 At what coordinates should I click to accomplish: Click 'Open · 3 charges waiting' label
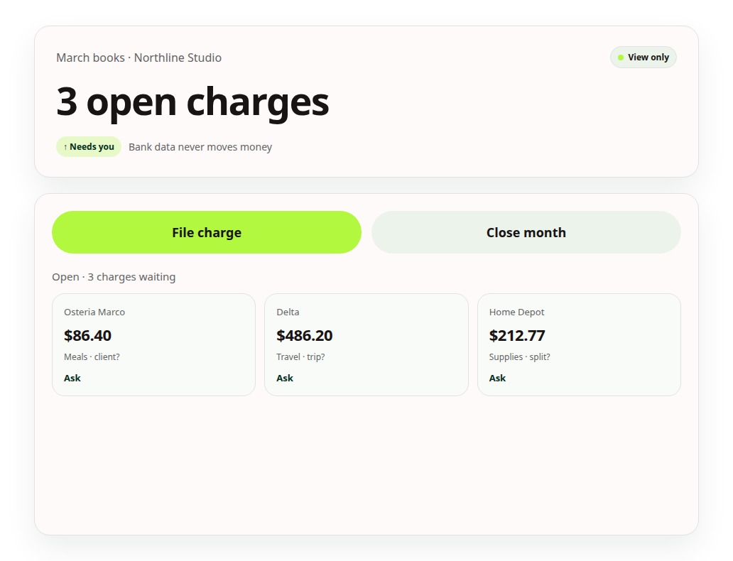pos(114,277)
